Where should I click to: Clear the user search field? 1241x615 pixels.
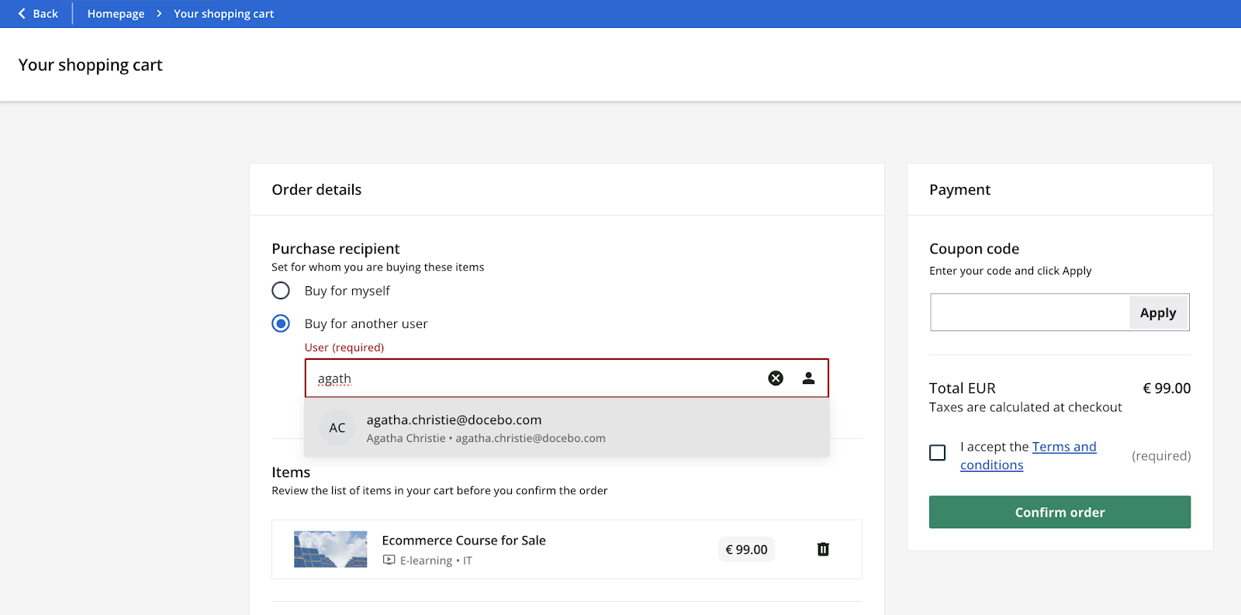click(776, 378)
